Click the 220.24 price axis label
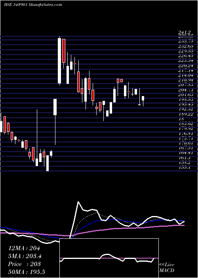Image resolution: width=198 pixels, height=278 pixels. click(x=185, y=66)
